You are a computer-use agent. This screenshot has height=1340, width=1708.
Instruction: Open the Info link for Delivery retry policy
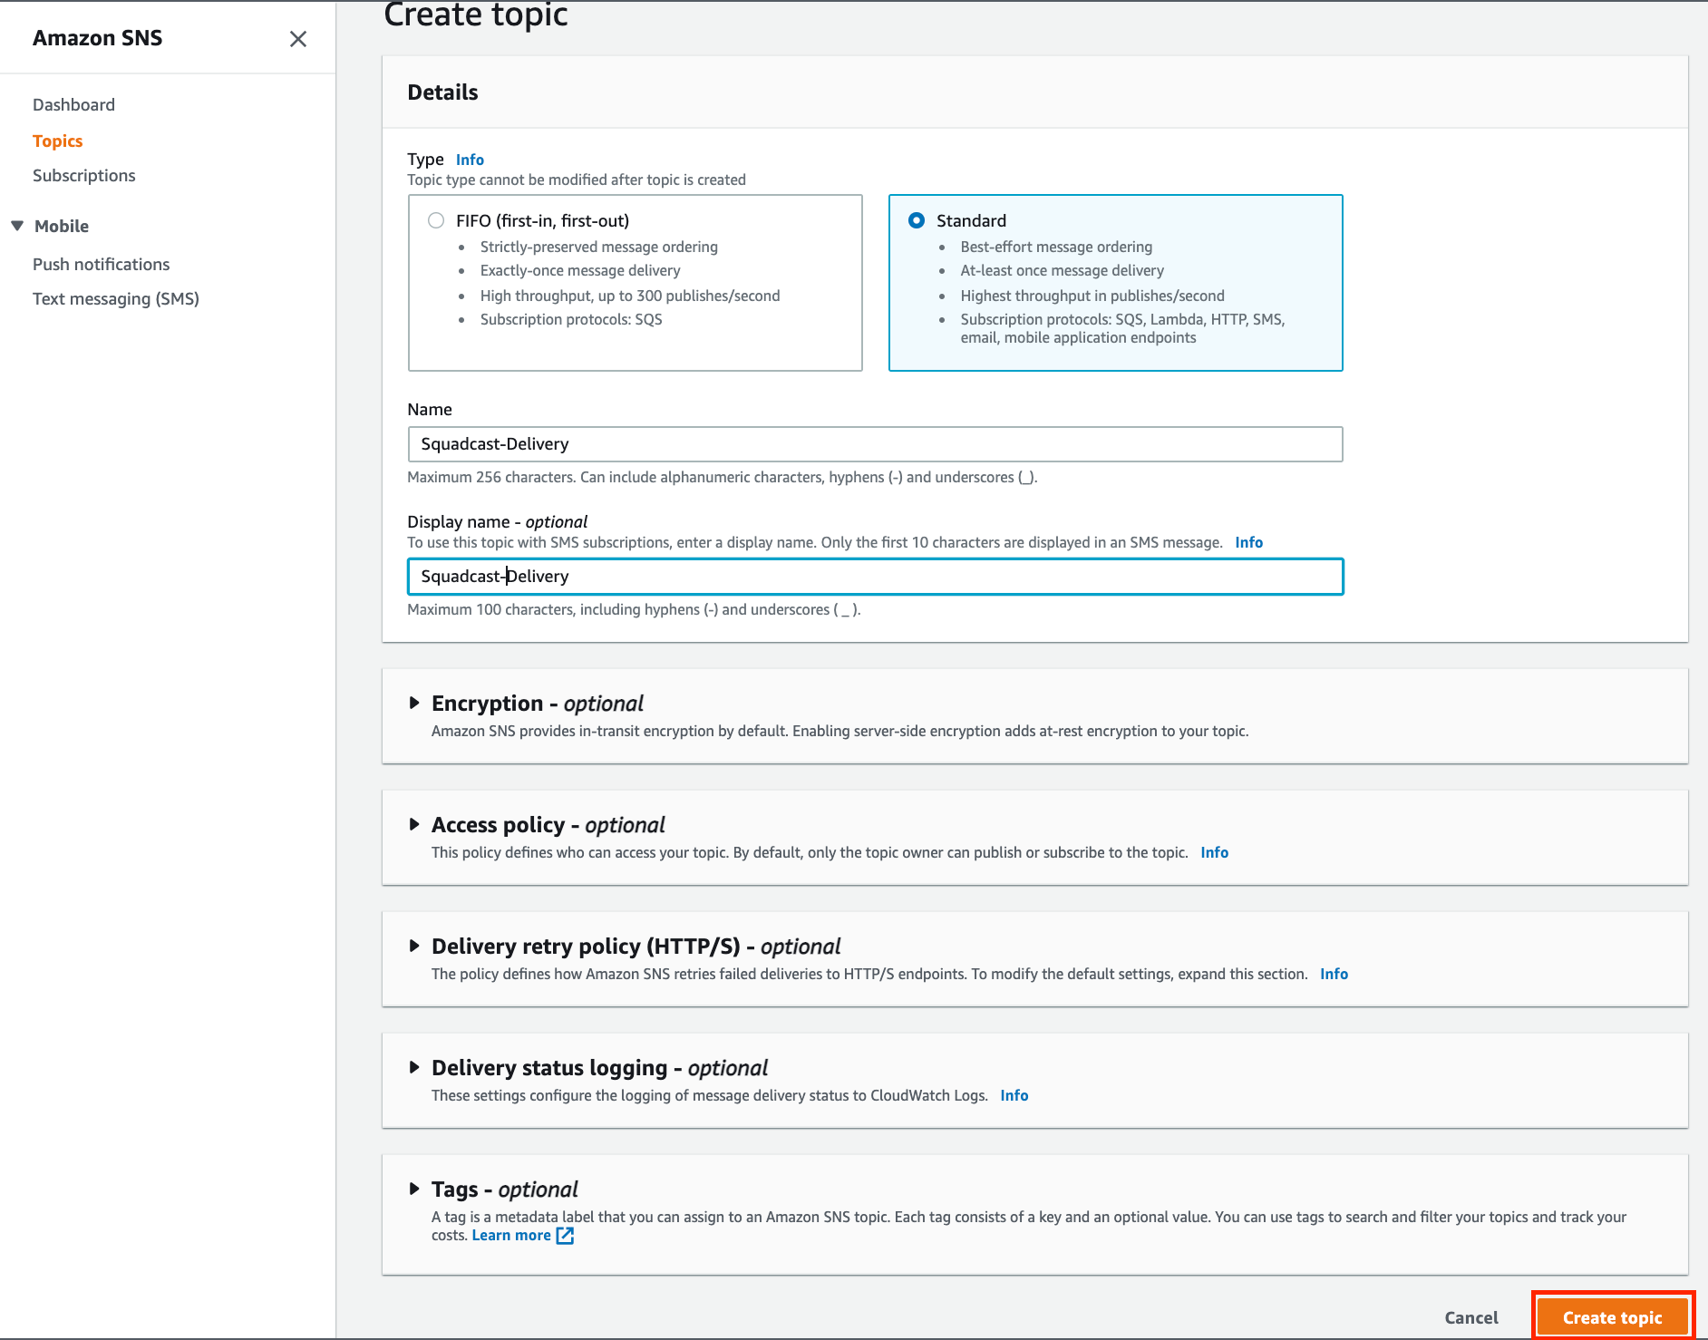1334,974
